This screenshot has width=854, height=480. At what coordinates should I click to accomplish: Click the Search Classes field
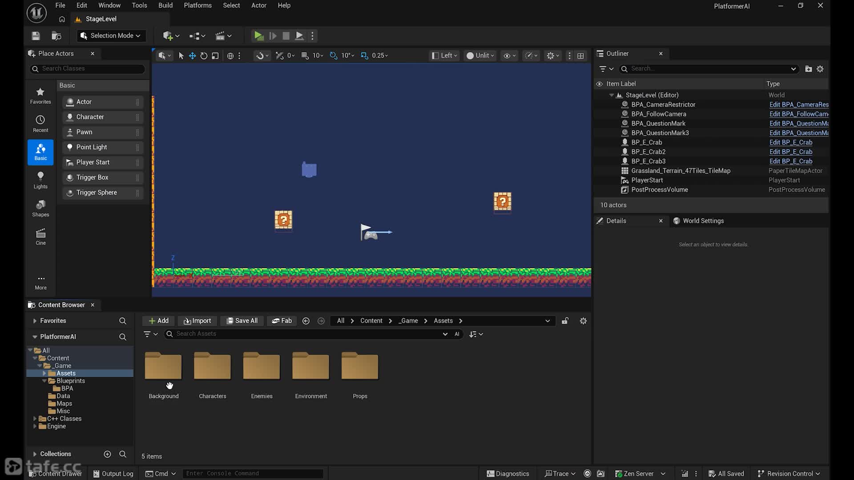pos(88,68)
